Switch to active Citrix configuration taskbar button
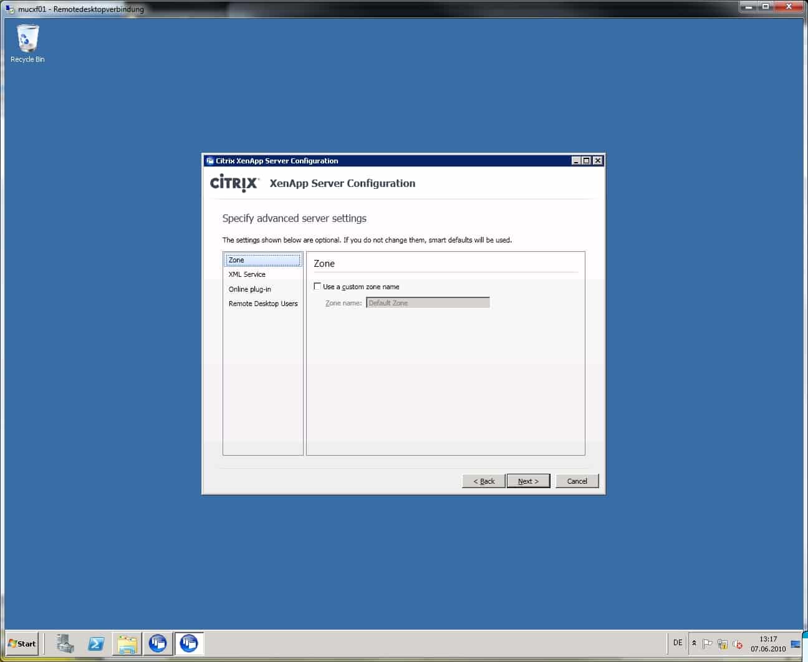 (x=189, y=643)
